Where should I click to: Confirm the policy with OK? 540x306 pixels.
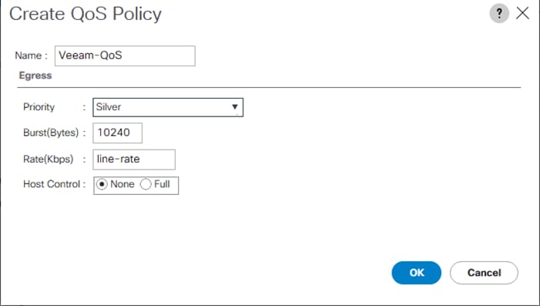pos(417,273)
